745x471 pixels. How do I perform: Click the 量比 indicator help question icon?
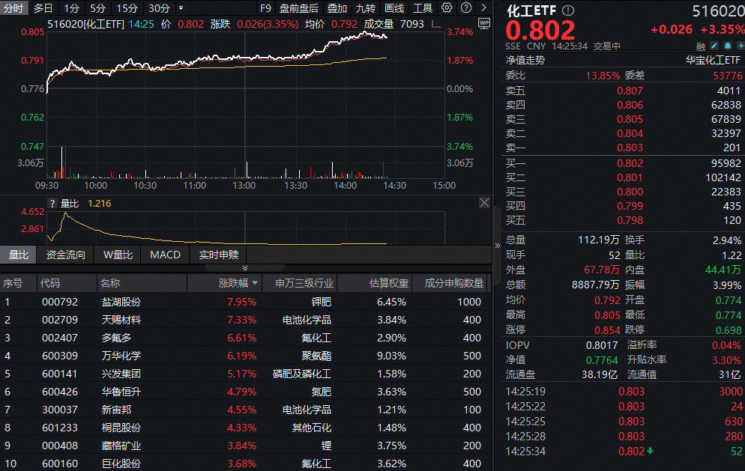coord(52,203)
